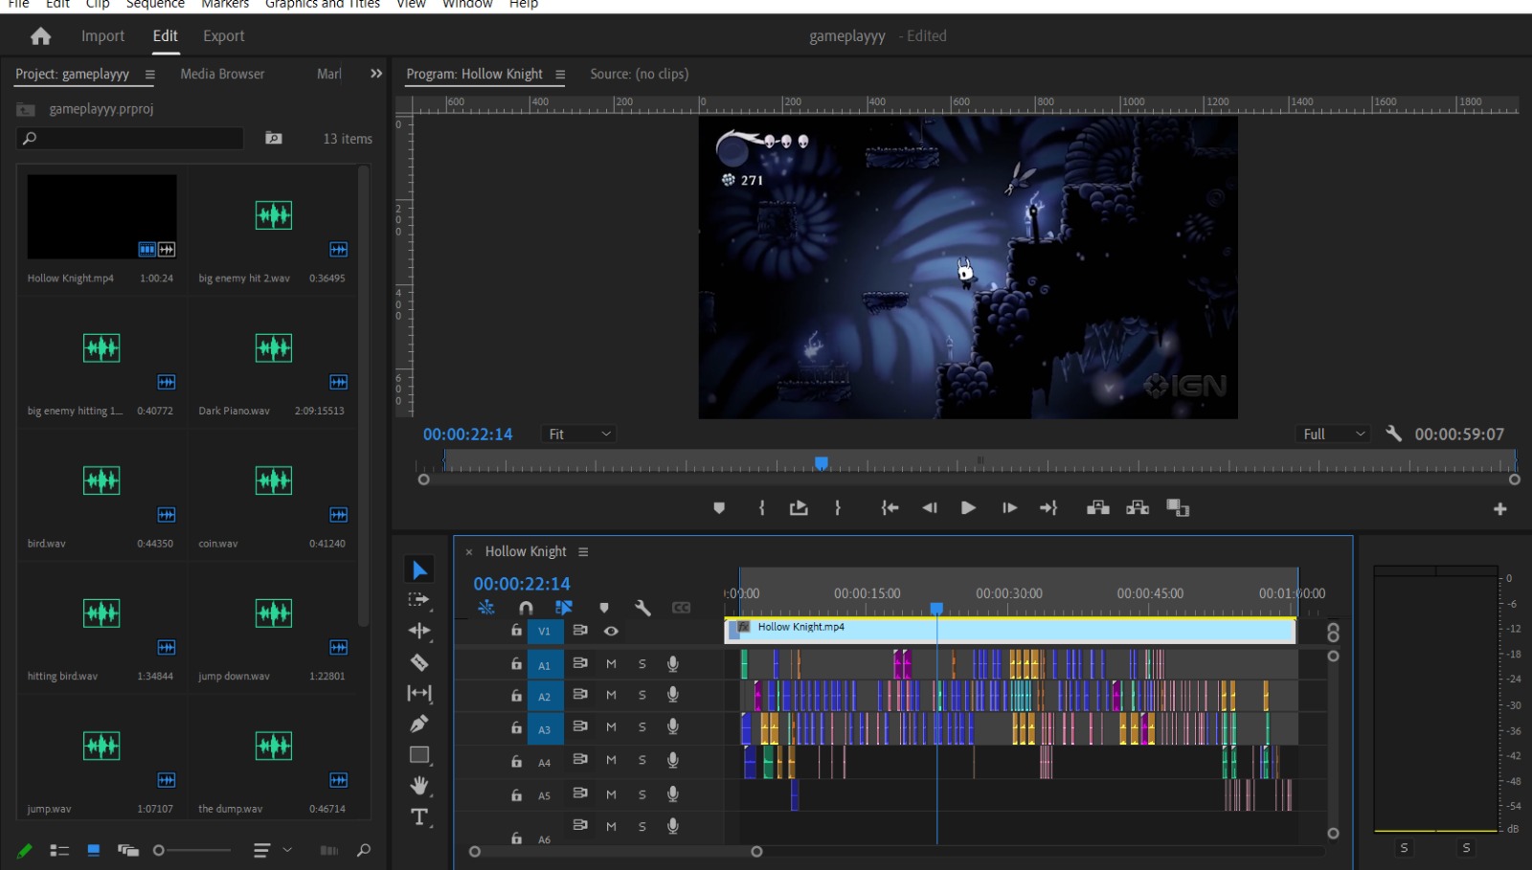Open the Full playback resolution dropdown
1532x870 pixels.
(x=1333, y=435)
